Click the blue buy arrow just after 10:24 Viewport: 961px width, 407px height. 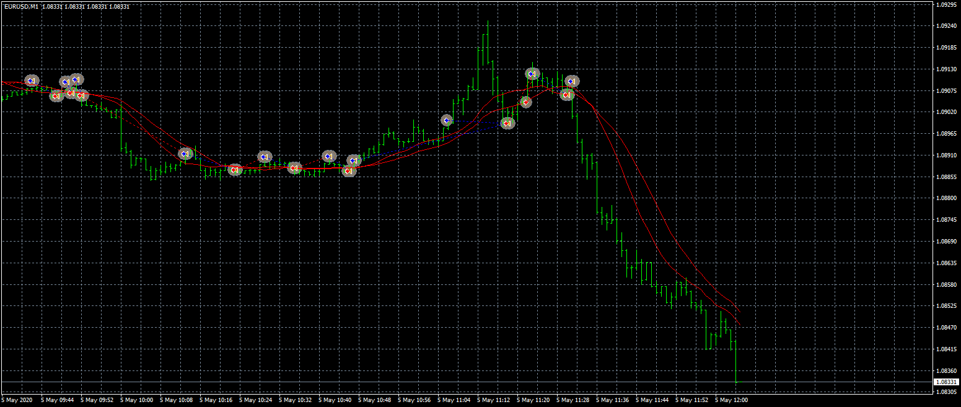pos(265,157)
